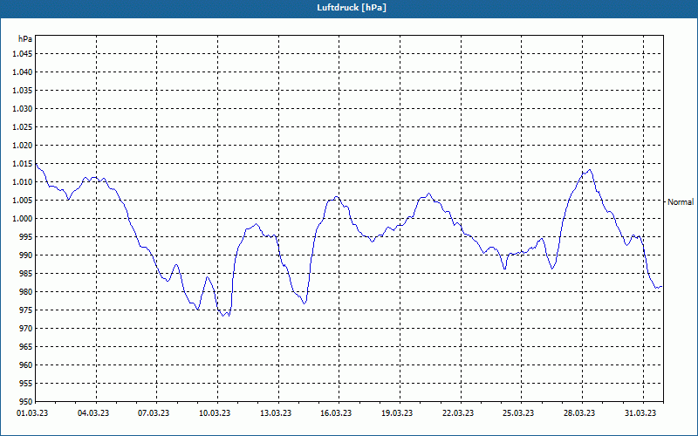Click the 31.03.23 date label
The image size is (698, 436).
[640, 412]
